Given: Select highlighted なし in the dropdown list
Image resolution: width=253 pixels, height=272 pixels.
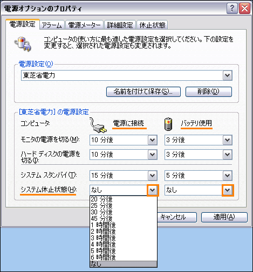Looking at the screenshot, I should (124, 264).
